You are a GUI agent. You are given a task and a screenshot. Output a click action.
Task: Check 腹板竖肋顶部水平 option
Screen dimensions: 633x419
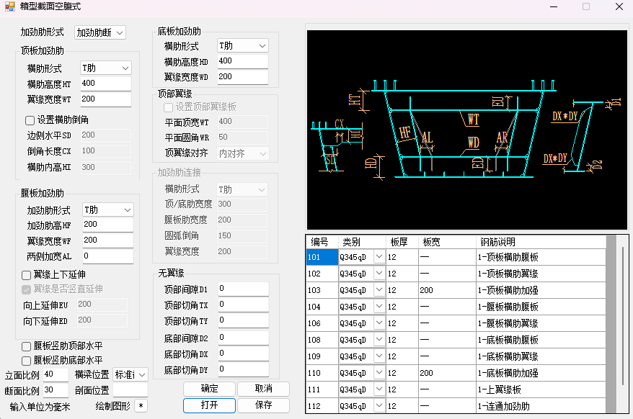pos(26,346)
